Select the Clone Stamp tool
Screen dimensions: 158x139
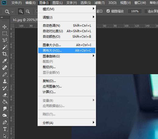[x=5, y=81]
